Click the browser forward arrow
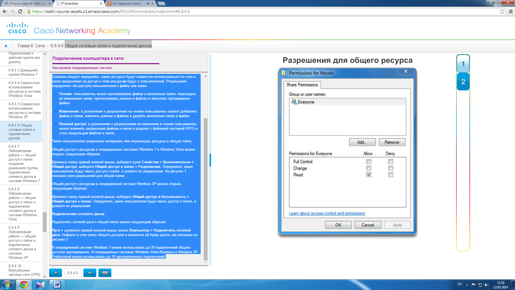 [12, 11]
